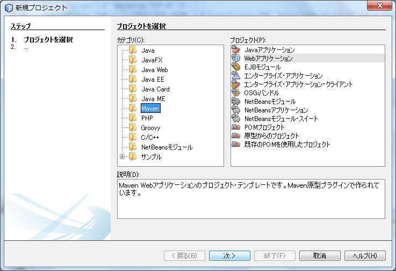Select the JavaFX category label

click(x=152, y=60)
